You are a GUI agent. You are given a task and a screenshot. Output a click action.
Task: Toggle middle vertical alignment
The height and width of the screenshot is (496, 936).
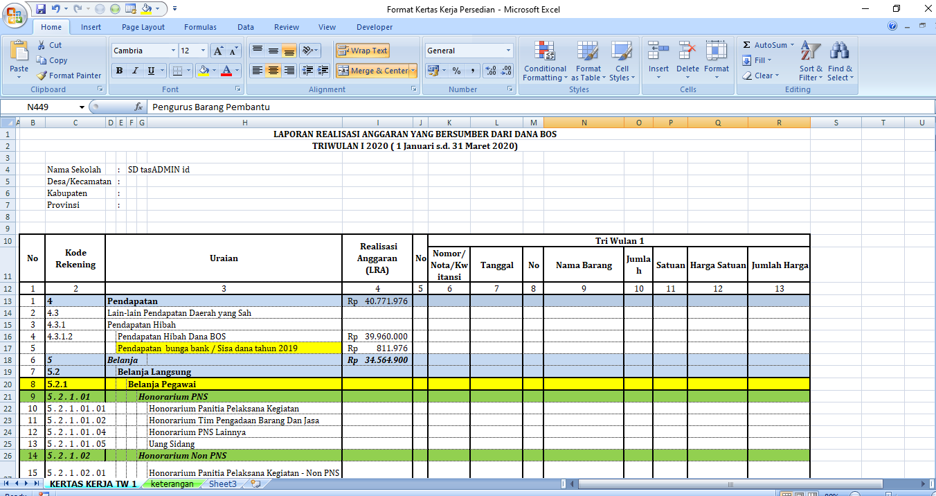click(x=273, y=51)
